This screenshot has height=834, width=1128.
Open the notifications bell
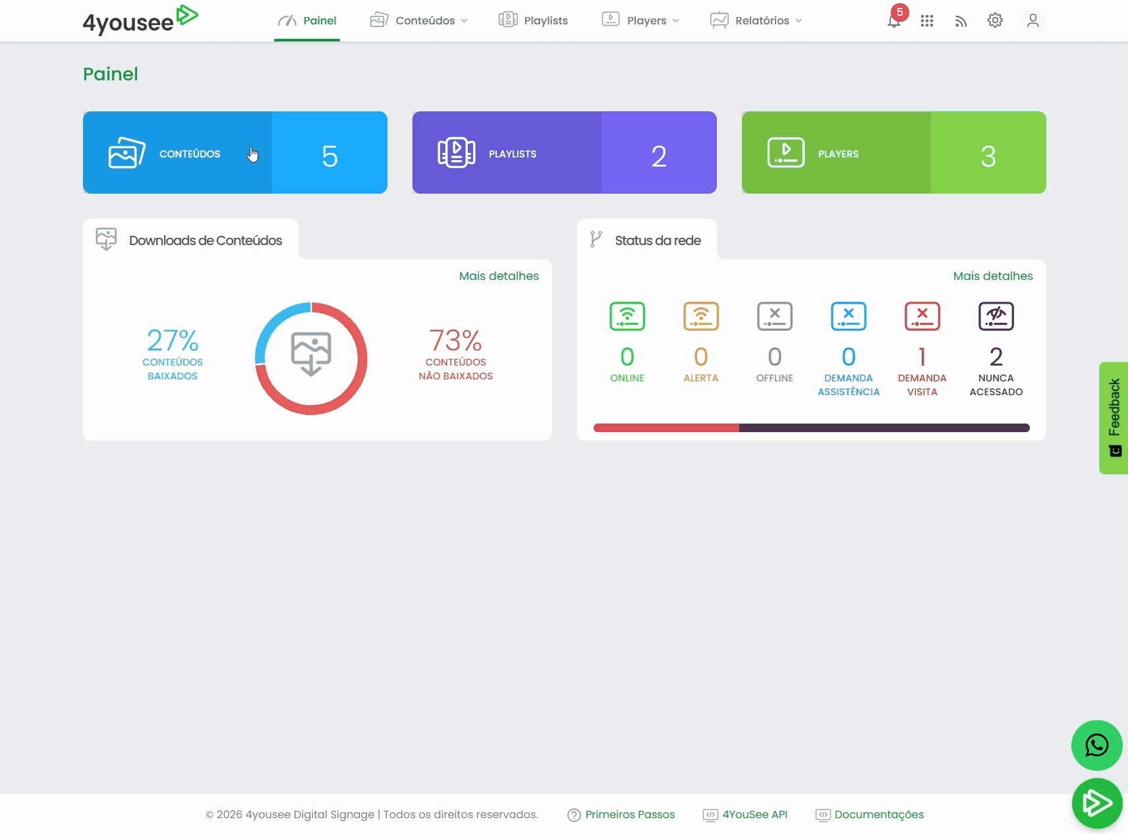pos(893,21)
